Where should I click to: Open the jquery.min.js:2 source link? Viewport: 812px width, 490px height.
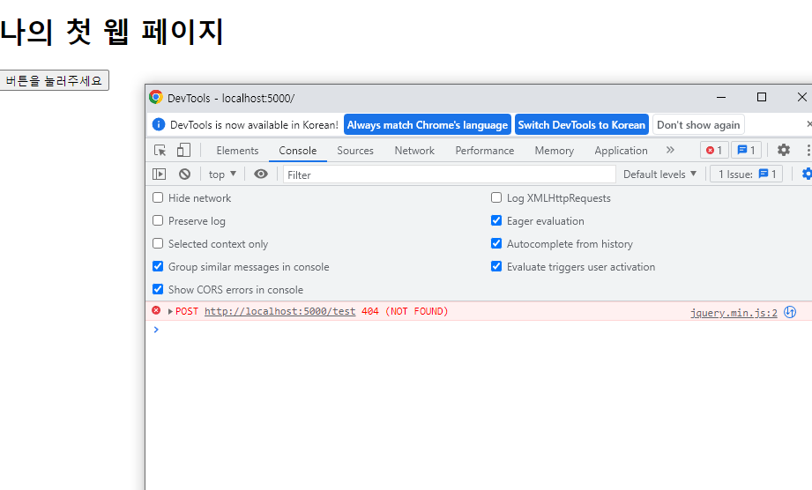[x=734, y=313]
